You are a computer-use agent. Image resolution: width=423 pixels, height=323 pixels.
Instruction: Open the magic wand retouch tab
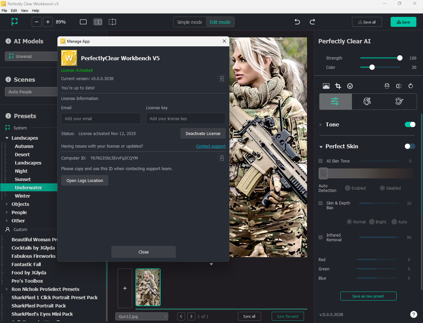(367, 101)
